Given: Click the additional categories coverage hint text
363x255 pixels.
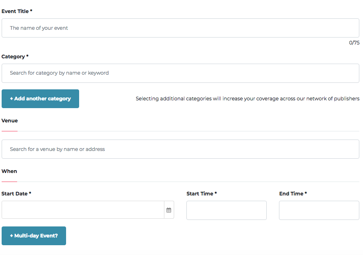Looking at the screenshot, I should pos(248,99).
